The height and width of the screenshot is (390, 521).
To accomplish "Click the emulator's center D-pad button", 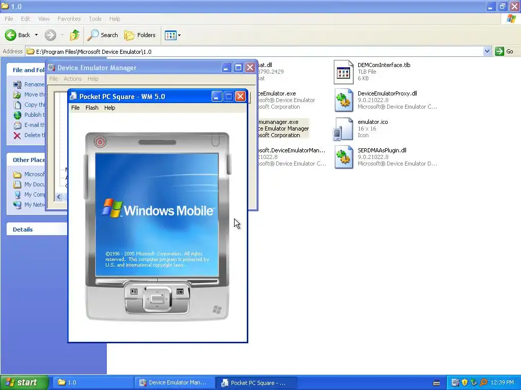I will (x=157, y=299).
